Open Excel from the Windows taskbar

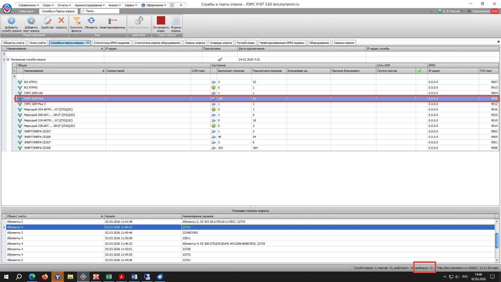point(109,277)
